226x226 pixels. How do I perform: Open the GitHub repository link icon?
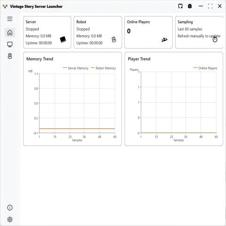point(180,6)
